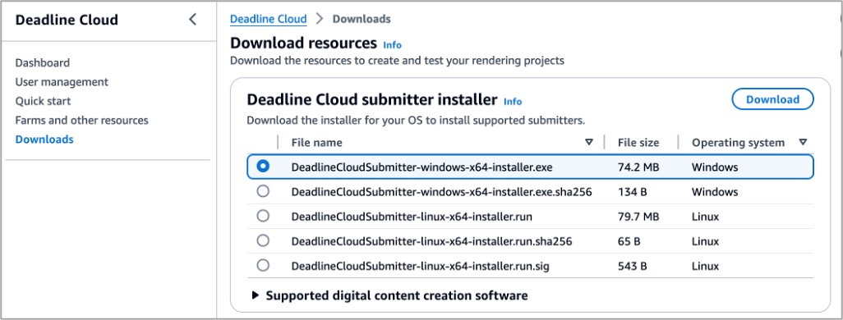Click file name DeadlineCloudSubmitter-linux-x64-installer.run.sig
Screen dimensions: 843x320
point(421,266)
